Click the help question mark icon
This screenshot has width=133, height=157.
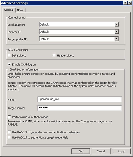click(125, 3)
